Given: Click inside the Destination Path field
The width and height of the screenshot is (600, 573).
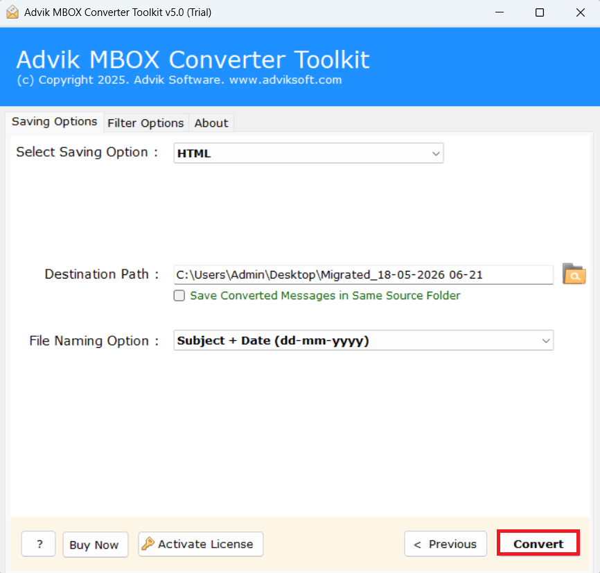Looking at the screenshot, I should (364, 275).
